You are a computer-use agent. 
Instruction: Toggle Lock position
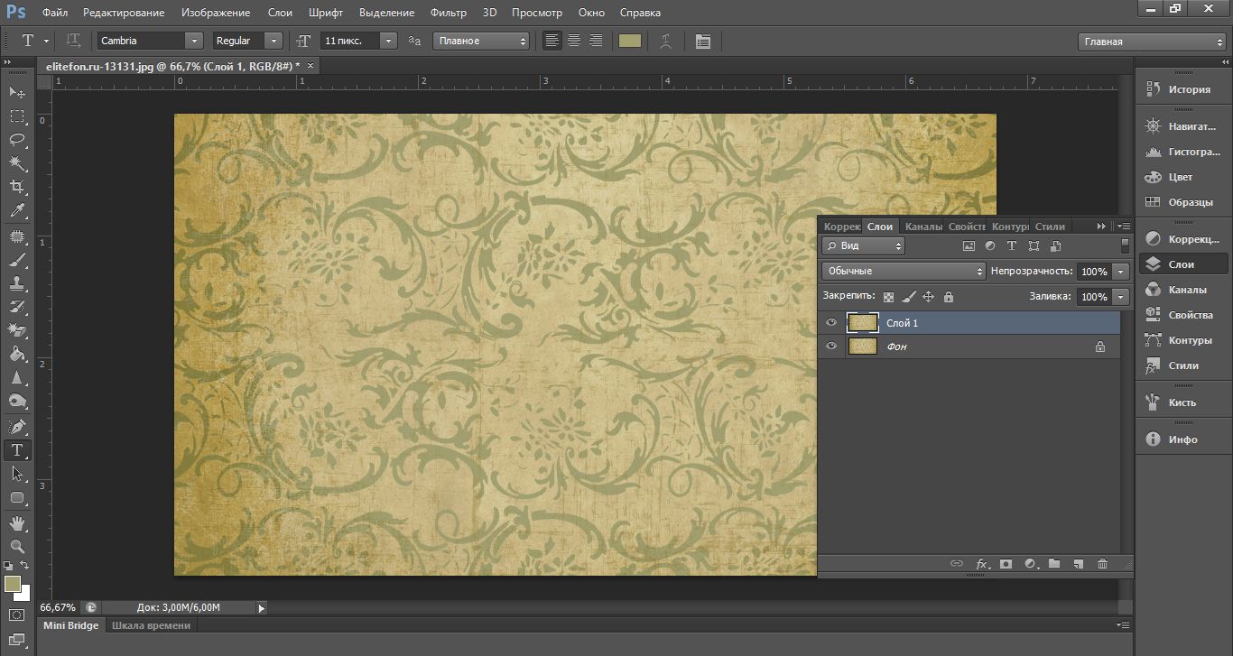point(928,296)
